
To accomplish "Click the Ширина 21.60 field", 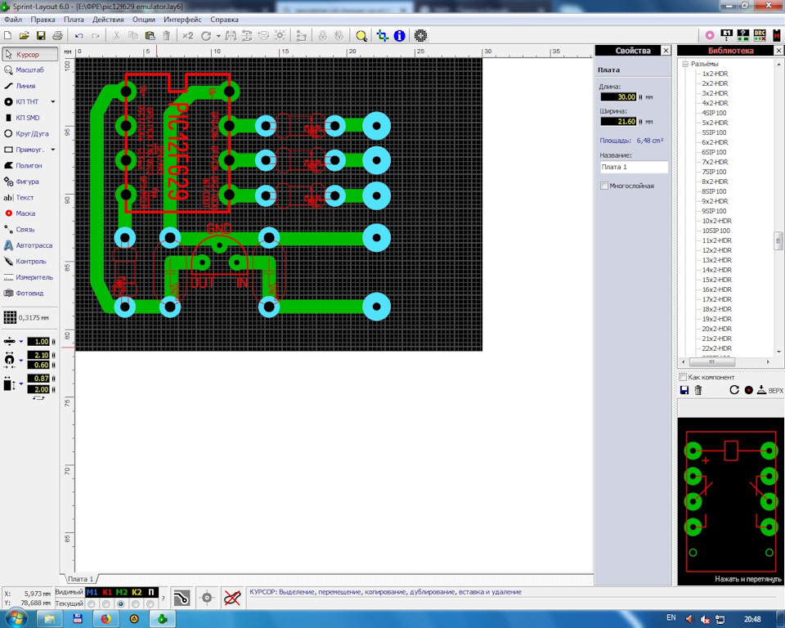I will pos(618,121).
